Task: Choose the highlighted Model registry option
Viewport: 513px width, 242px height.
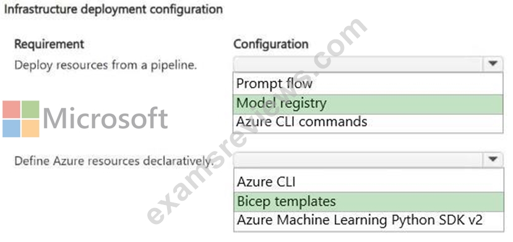Action: pyautogui.click(x=368, y=104)
